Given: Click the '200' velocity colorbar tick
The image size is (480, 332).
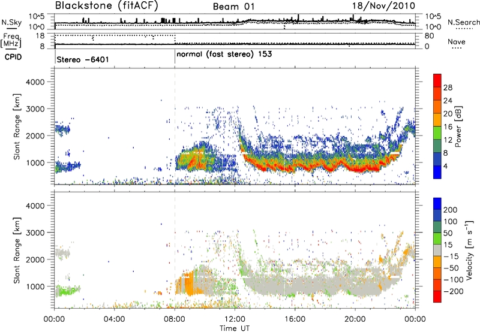Looking at the screenshot, I should point(450,210).
